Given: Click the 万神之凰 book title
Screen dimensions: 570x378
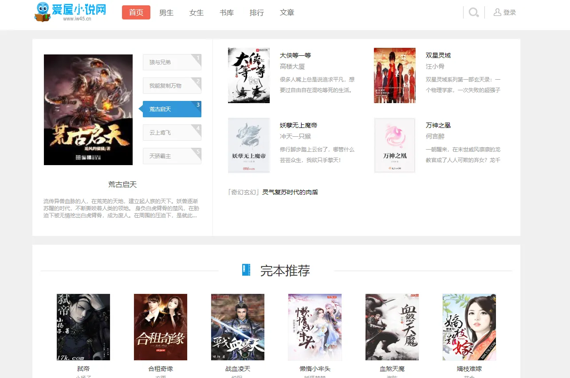Looking at the screenshot, I should pos(438,125).
